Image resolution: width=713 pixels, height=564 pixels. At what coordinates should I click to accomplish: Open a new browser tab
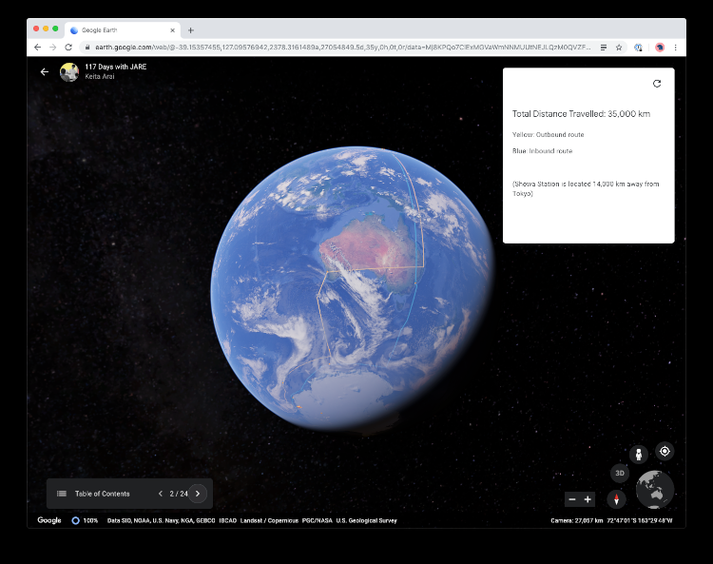(190, 30)
